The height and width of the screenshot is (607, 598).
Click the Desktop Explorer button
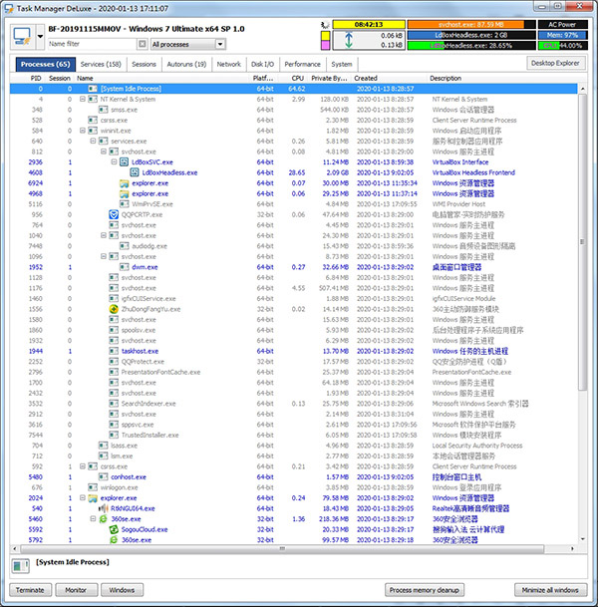click(555, 63)
